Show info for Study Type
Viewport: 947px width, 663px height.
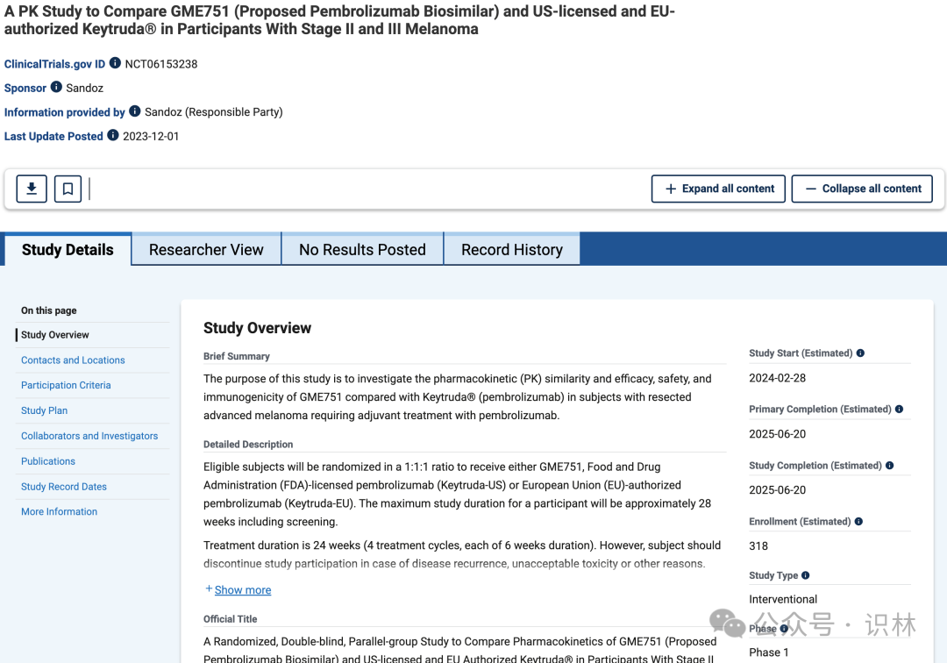[806, 575]
